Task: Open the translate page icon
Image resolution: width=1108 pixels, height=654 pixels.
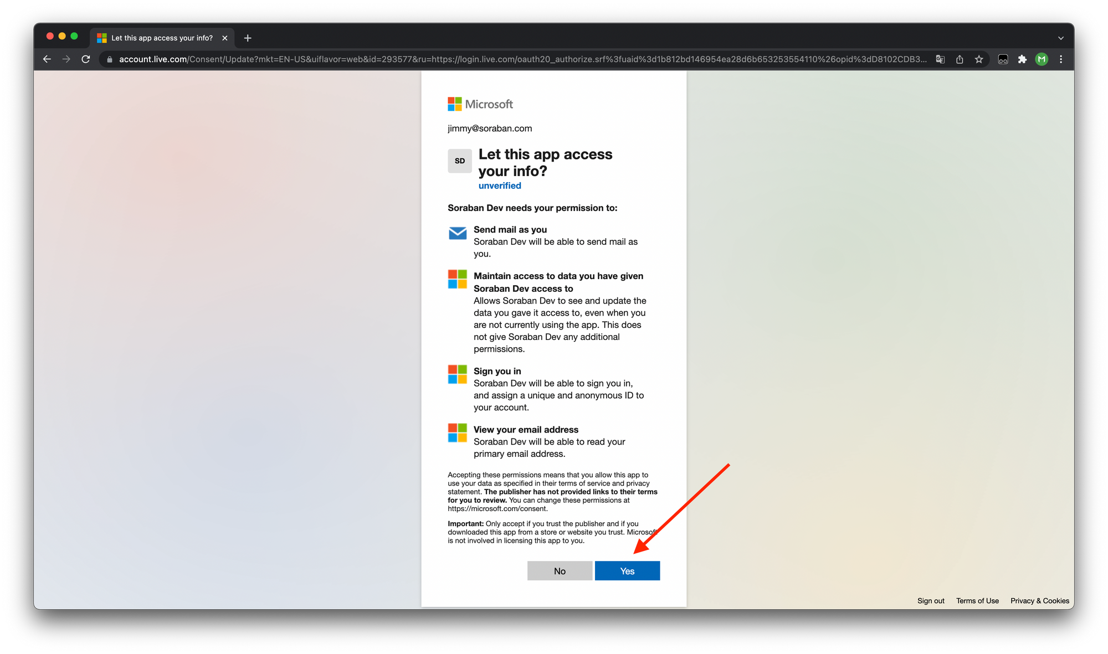Action: click(940, 59)
